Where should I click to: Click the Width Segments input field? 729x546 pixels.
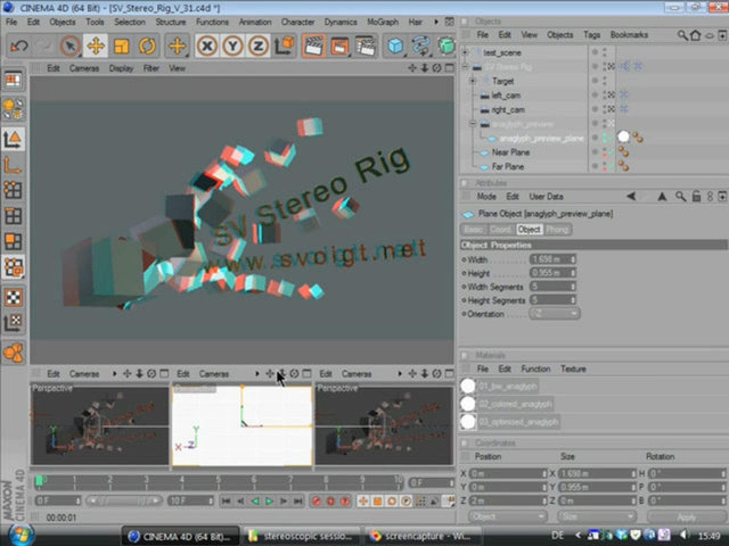553,286
